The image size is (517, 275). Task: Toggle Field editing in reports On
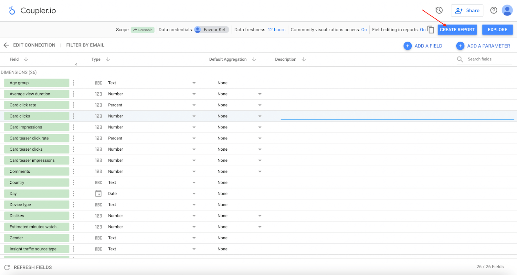tap(423, 30)
